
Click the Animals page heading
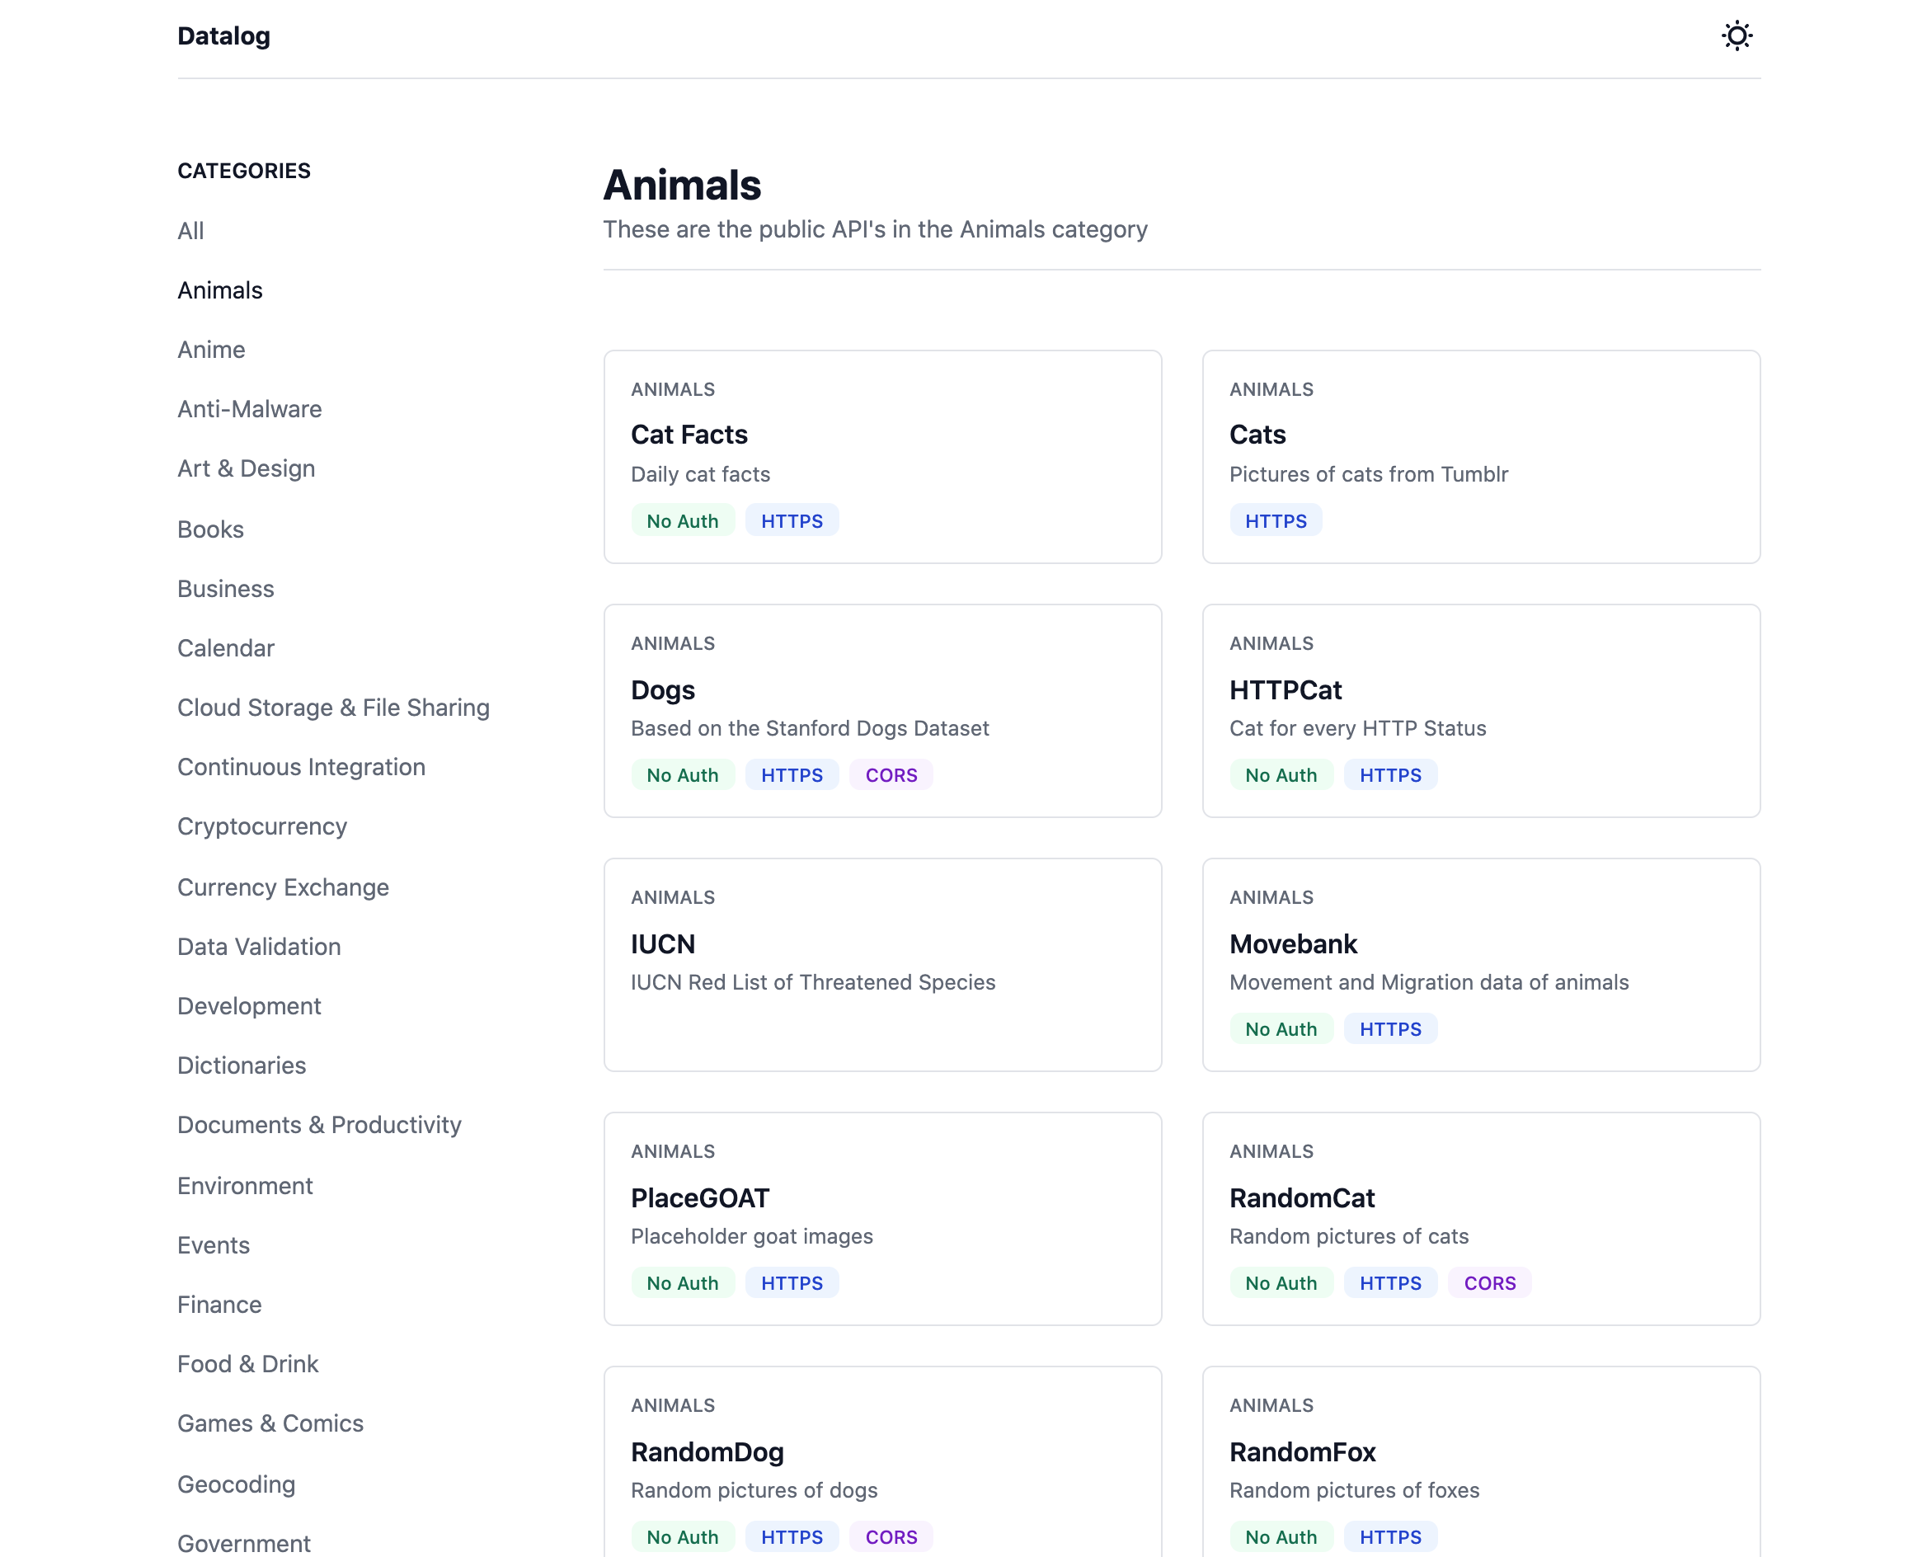[682, 185]
